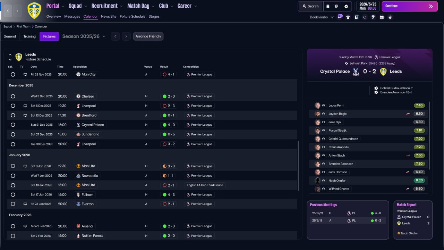Expand the Career menu dropdown

[195, 6]
